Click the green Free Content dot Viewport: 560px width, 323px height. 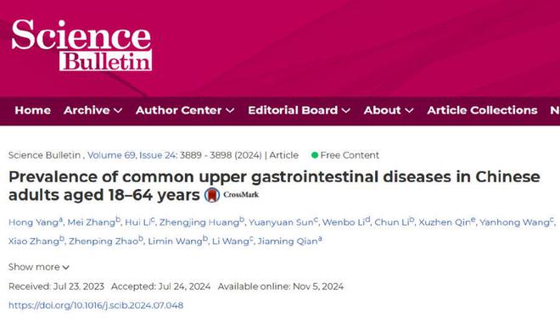[315, 155]
